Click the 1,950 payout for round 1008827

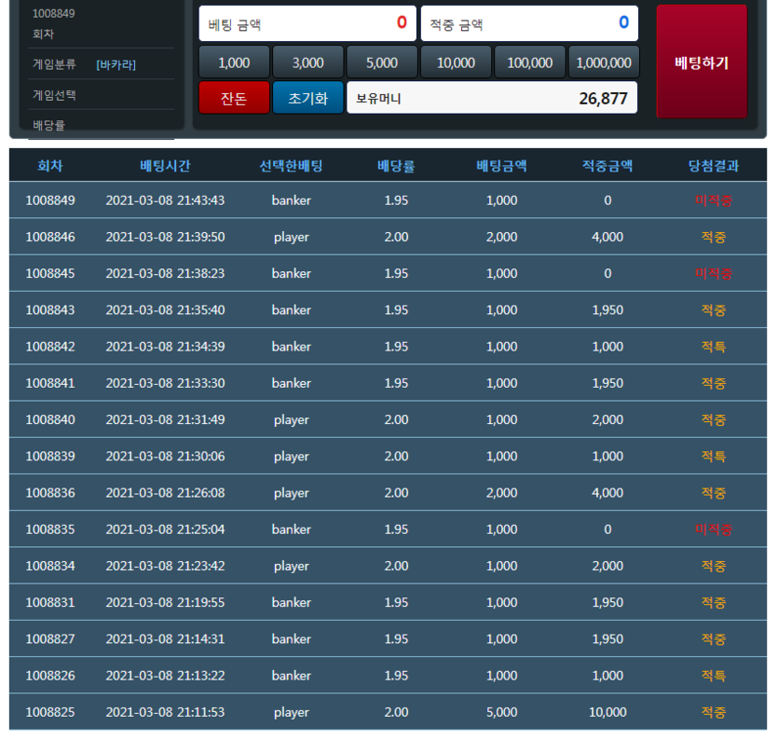point(607,639)
